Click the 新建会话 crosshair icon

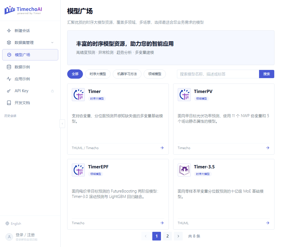tap(9, 31)
